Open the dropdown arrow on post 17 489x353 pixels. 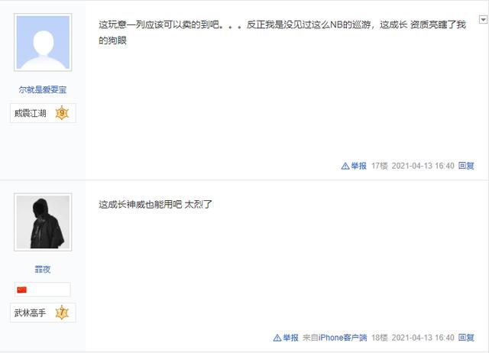[483, 20]
